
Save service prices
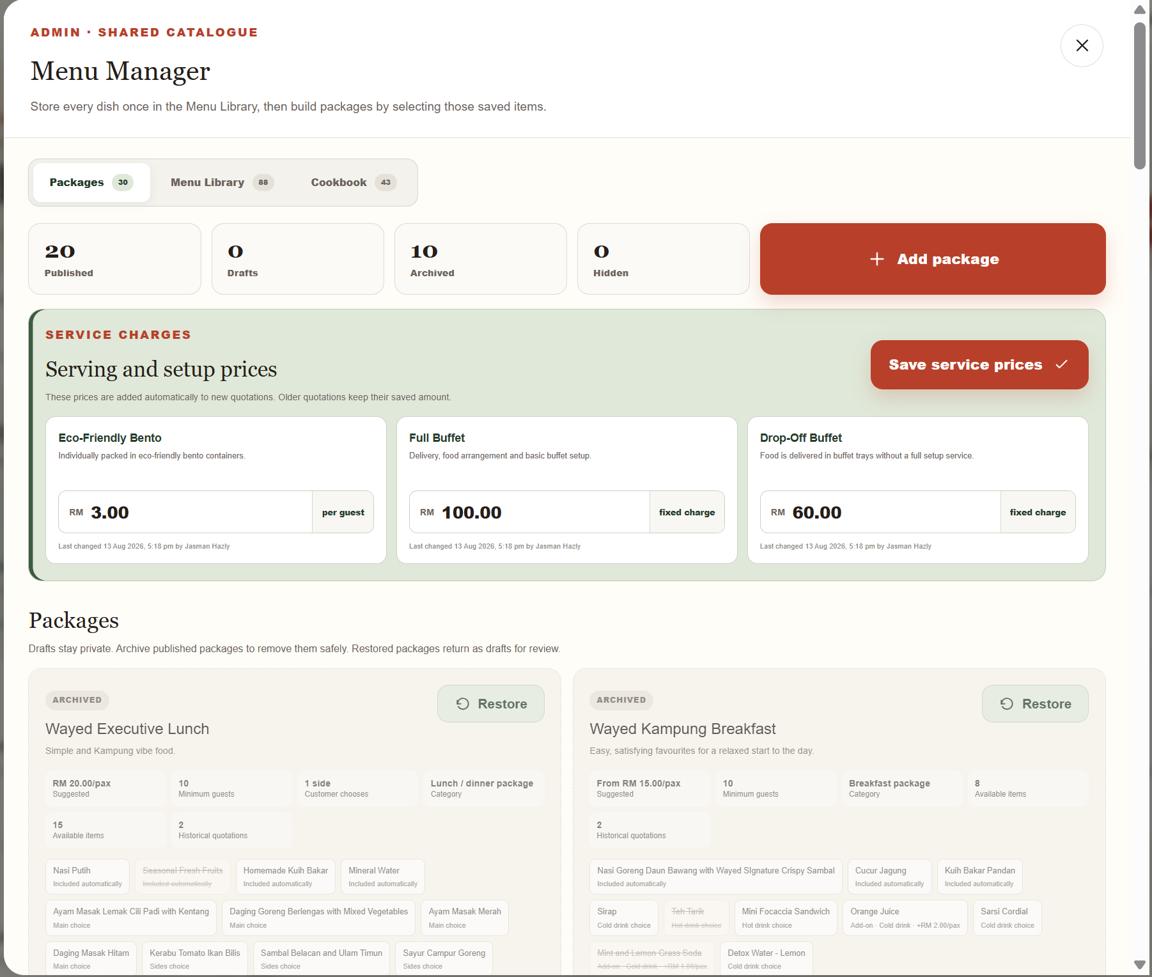coord(979,364)
